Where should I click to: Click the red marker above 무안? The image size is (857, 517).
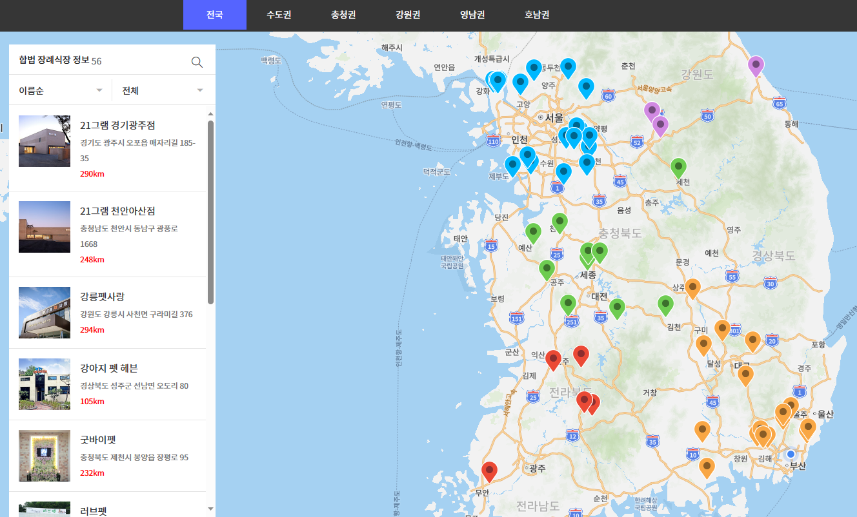pyautogui.click(x=489, y=471)
